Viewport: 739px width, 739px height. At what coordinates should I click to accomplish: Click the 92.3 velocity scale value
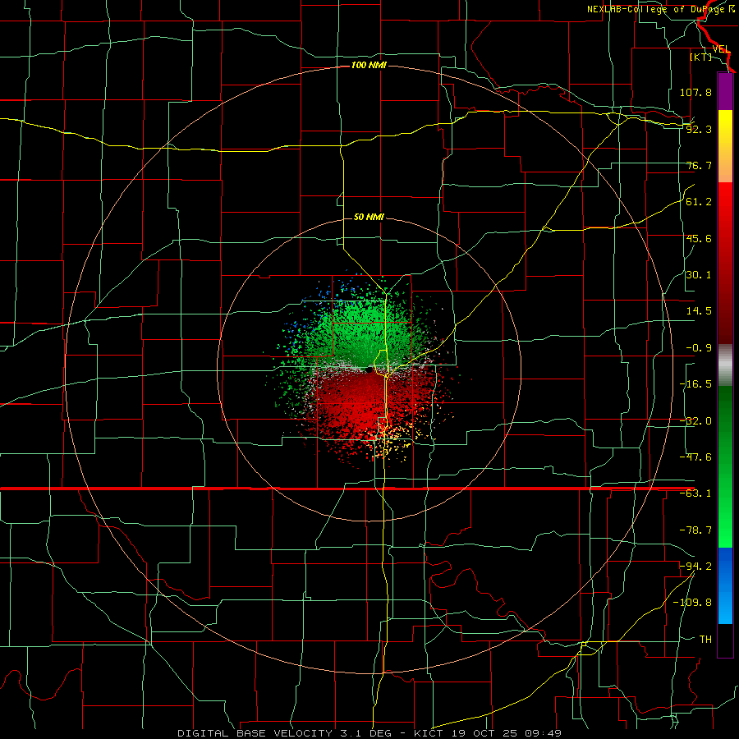[699, 129]
